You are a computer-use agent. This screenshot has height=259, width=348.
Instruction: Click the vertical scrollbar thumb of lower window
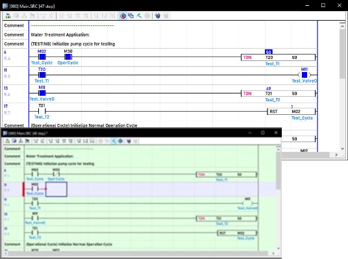tap(278, 171)
